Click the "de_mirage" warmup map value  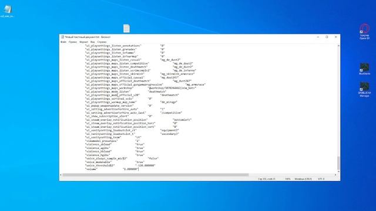[x=169, y=102]
